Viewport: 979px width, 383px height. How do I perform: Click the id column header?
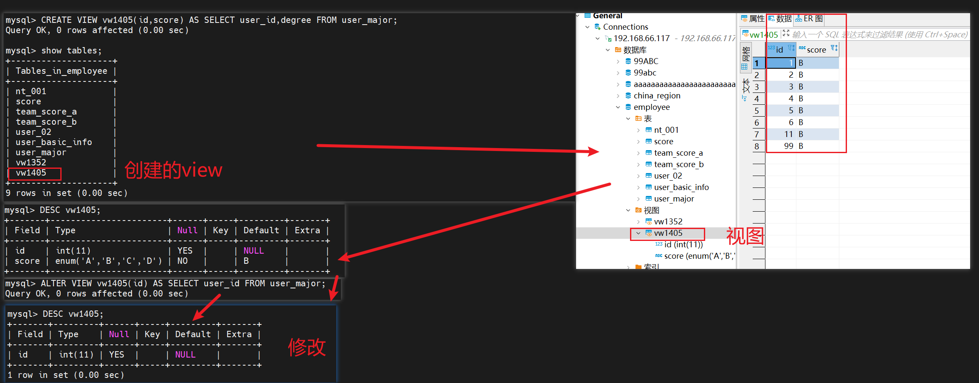coord(780,50)
